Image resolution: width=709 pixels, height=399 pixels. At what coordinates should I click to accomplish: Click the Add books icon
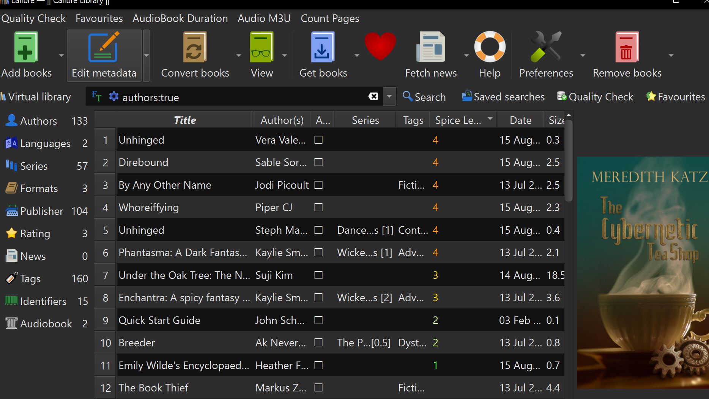(25, 47)
